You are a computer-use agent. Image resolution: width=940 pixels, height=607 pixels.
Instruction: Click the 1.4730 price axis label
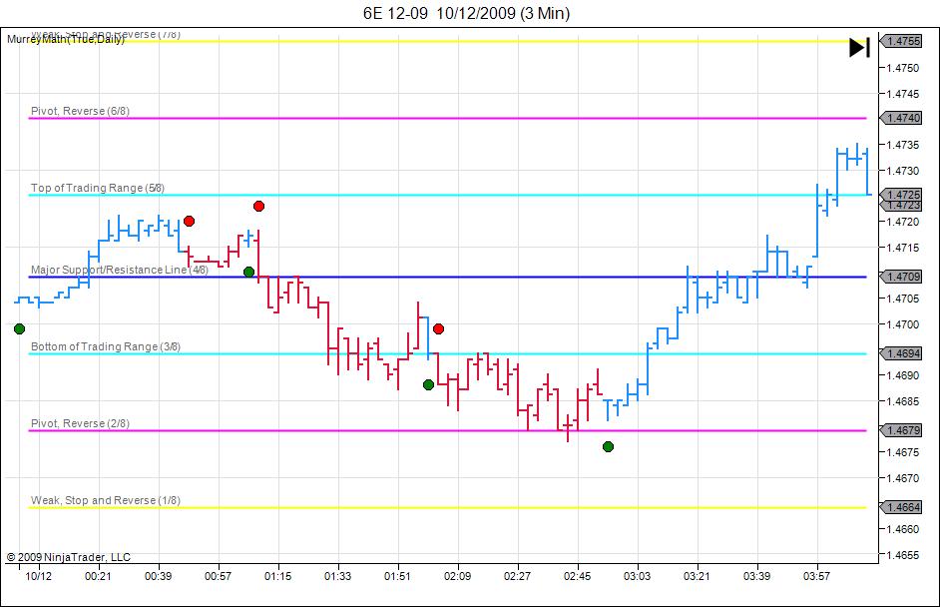[903, 171]
